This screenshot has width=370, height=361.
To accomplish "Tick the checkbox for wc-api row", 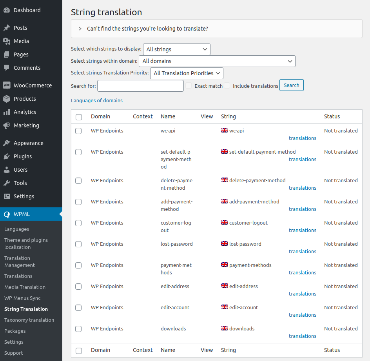I will [x=78, y=131].
